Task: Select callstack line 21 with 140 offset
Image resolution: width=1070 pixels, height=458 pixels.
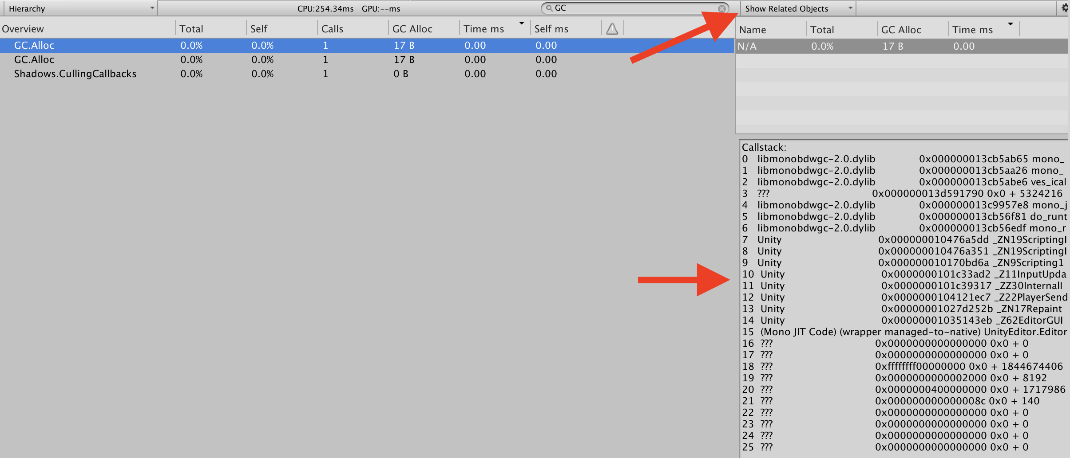Action: point(891,401)
